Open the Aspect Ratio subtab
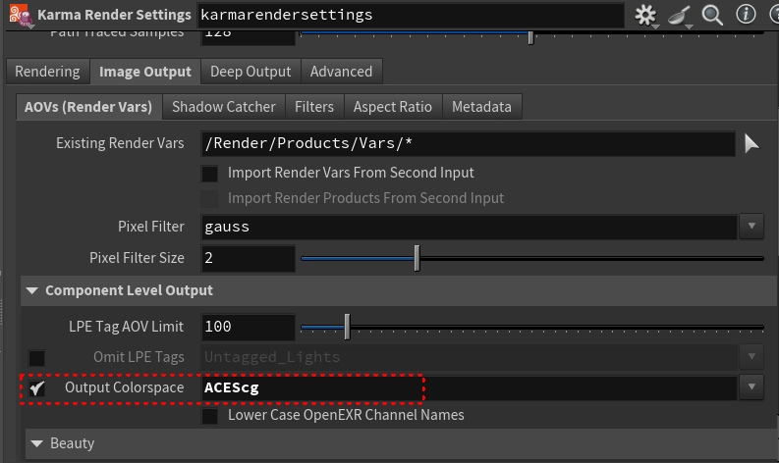779x463 pixels. click(x=393, y=107)
